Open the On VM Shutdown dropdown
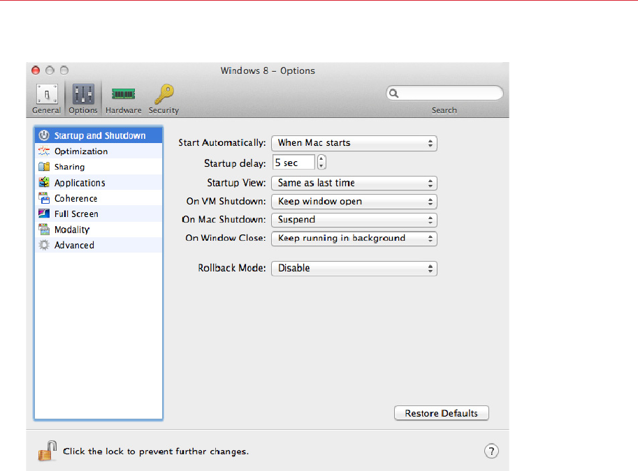This screenshot has width=638, height=471. 354,202
